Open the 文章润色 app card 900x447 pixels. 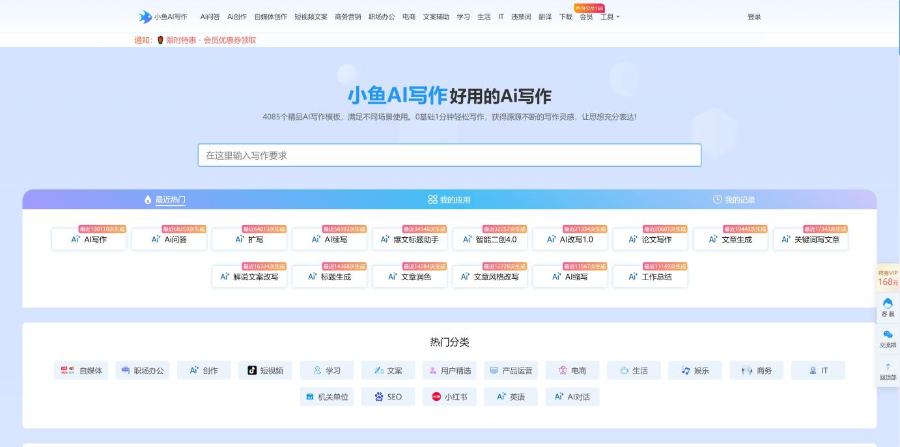pyautogui.click(x=410, y=276)
